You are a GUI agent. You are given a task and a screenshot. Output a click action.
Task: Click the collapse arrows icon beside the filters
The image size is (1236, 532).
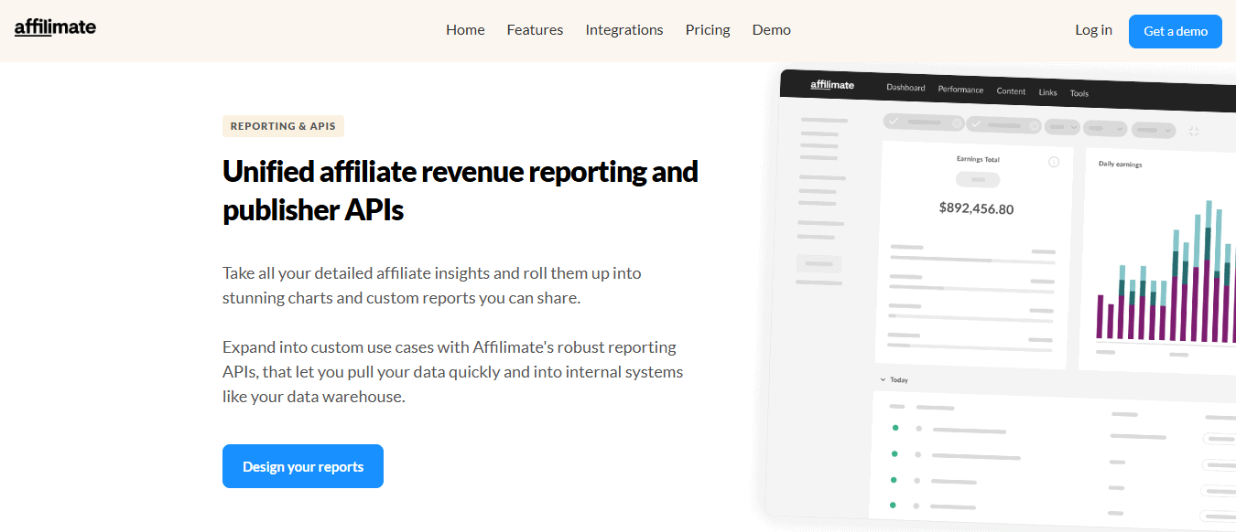pos(1193,132)
